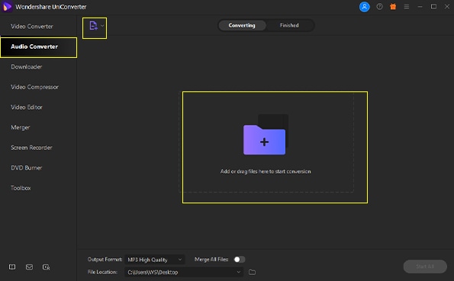Viewport: 454px width, 281px height.
Task: Select Merger in the sidebar
Action: pos(38,127)
